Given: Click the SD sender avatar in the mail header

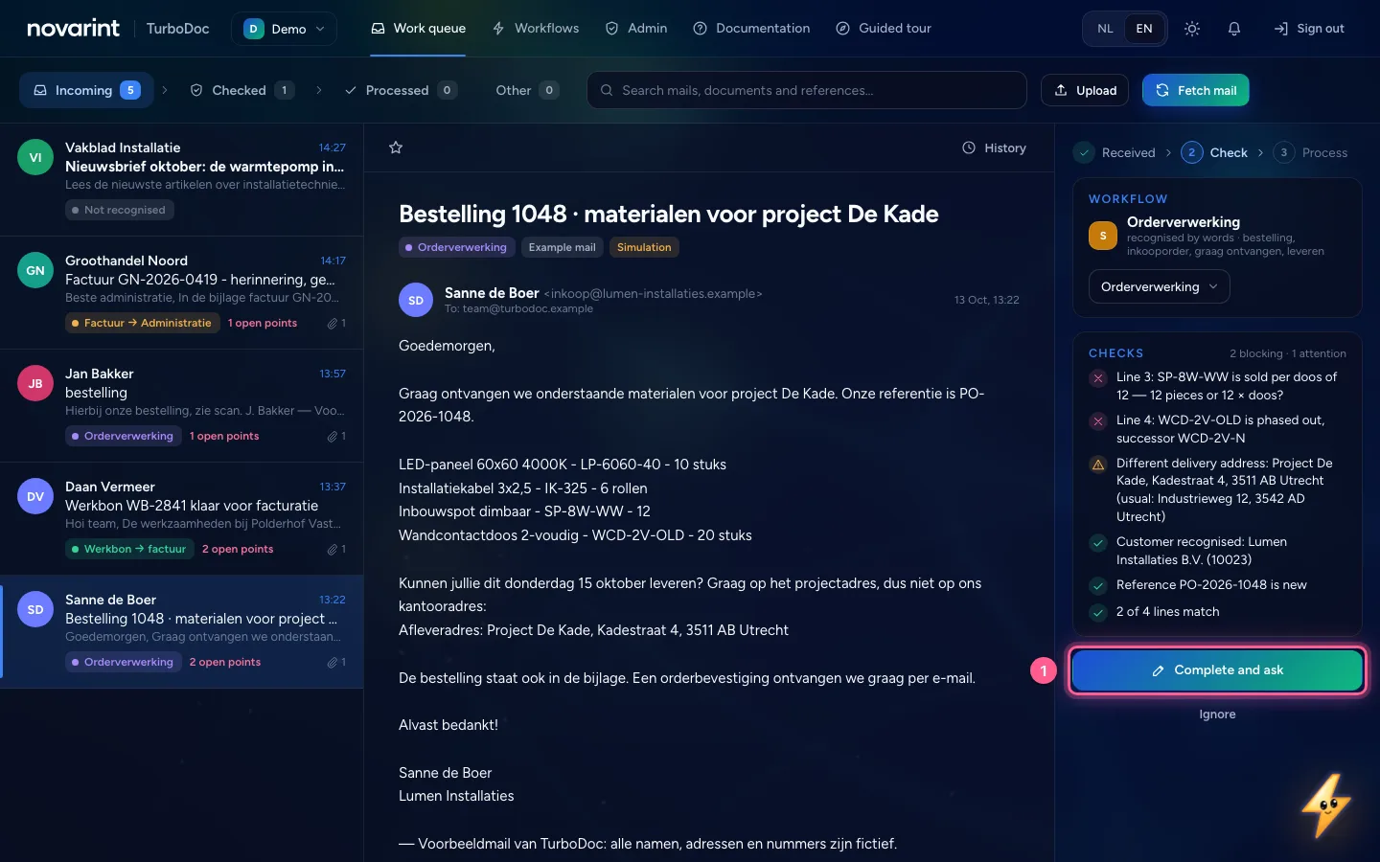Looking at the screenshot, I should [416, 300].
